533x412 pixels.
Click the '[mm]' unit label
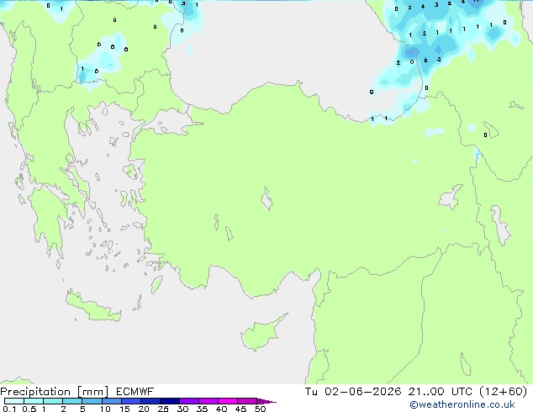point(93,392)
